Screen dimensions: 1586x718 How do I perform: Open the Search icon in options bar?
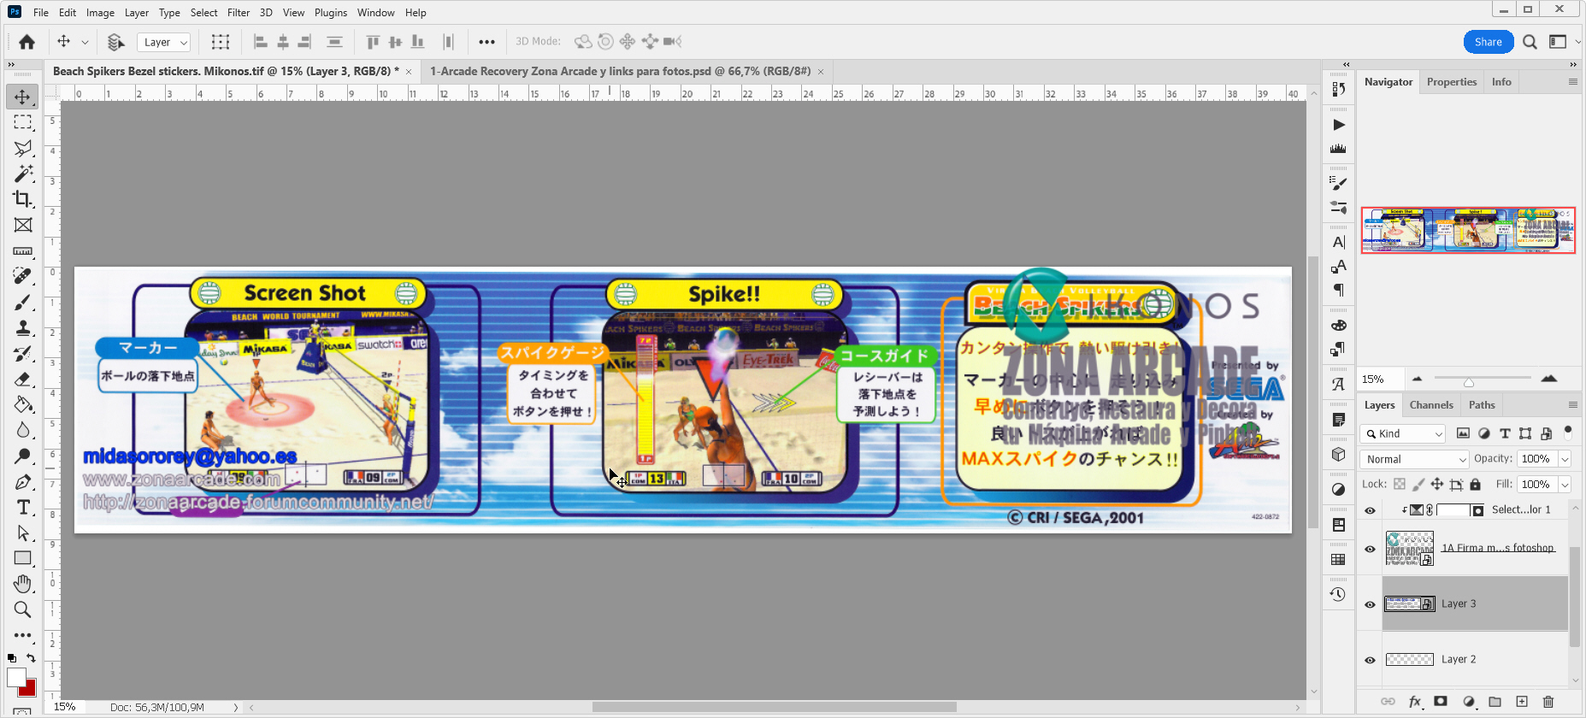1530,42
